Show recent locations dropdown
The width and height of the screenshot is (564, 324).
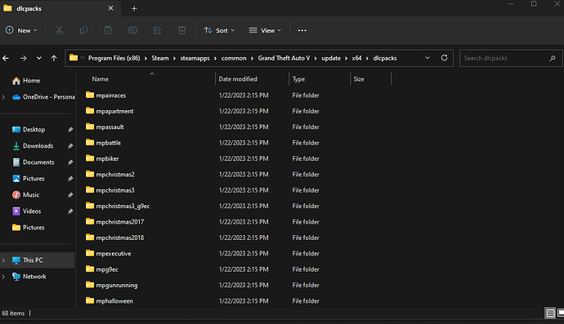pos(39,58)
